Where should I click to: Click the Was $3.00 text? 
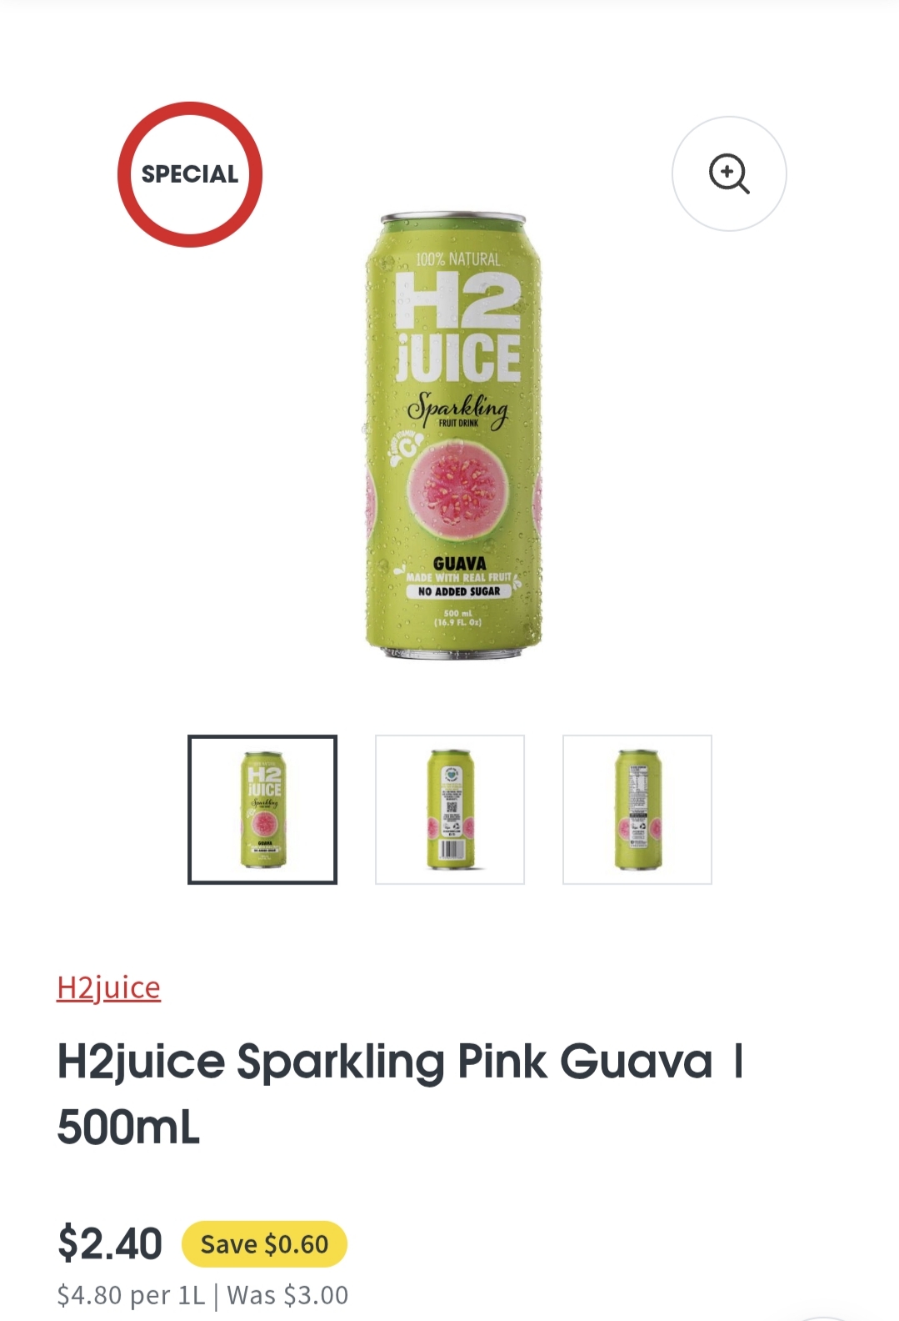tap(287, 1295)
